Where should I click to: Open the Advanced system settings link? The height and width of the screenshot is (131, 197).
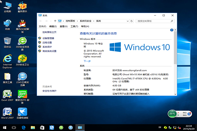[x=49, y=51]
